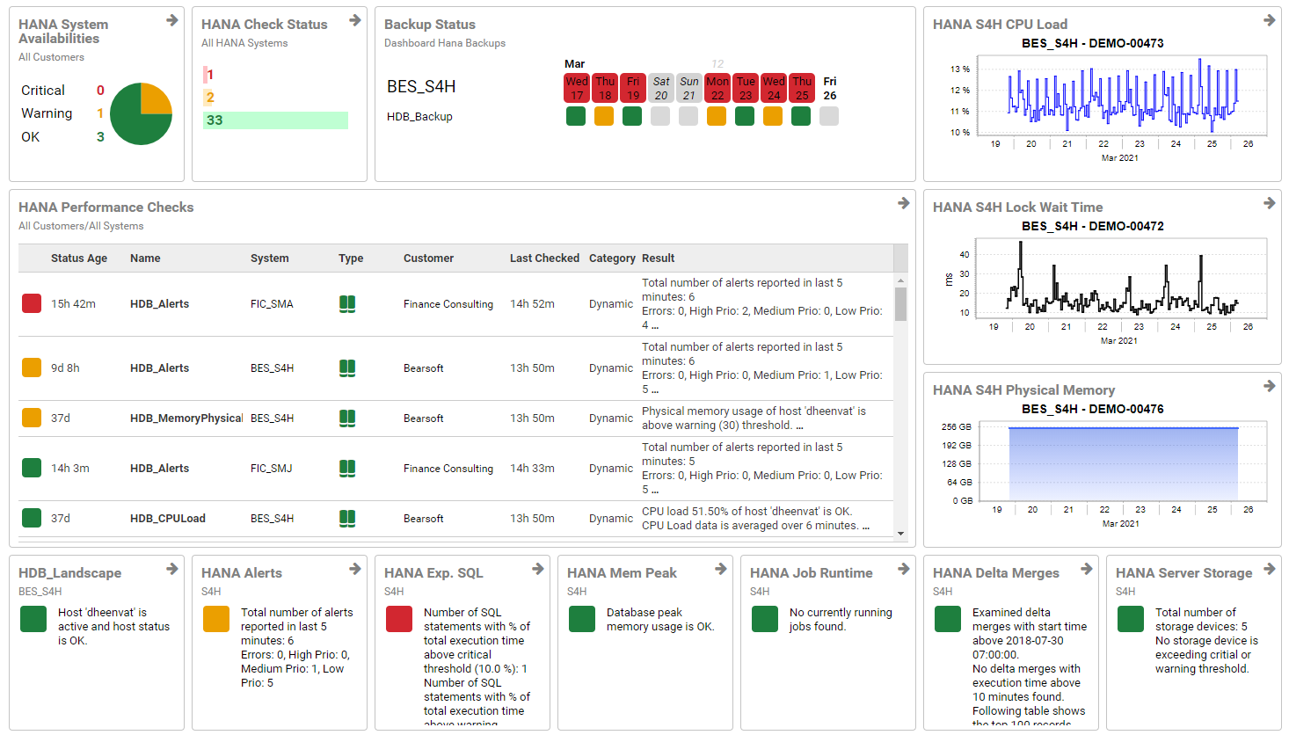Click the yellow backup square under Mon 22
Screen dimensions: 1289x735
click(717, 115)
